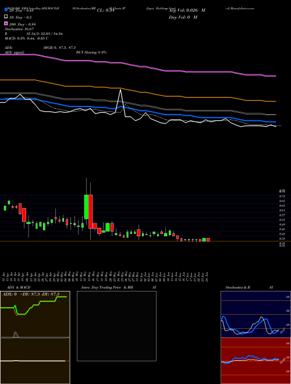Select the '200 Day = 0.88' legend text

click(22, 24)
